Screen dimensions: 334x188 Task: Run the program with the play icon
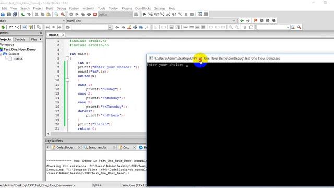click(77, 14)
